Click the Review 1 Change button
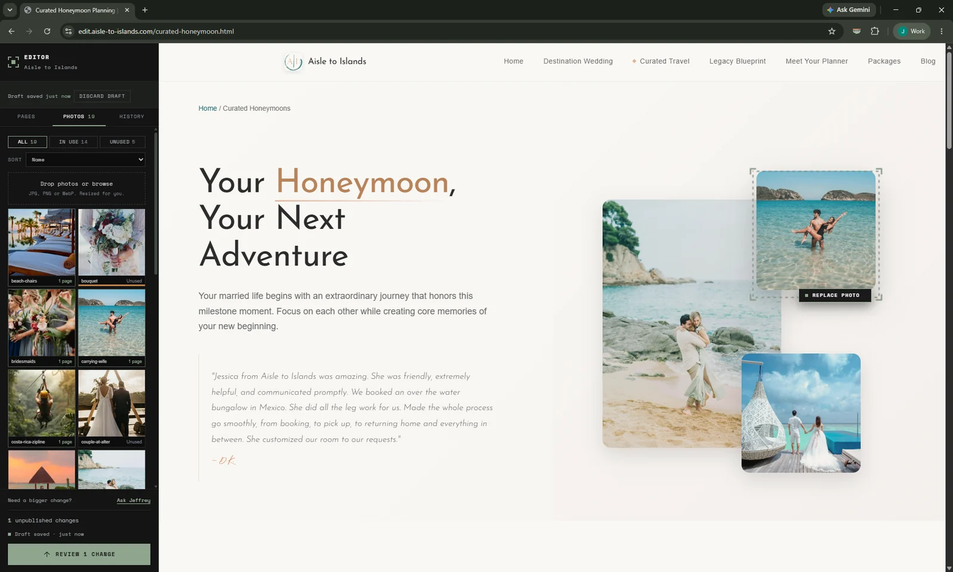Viewport: 953px width, 572px height. [x=79, y=554]
